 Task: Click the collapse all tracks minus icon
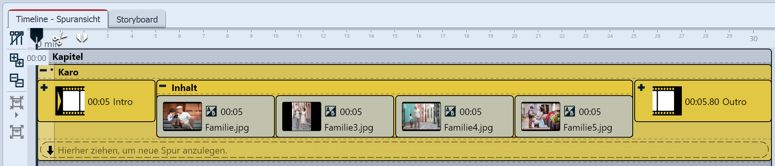[16, 80]
